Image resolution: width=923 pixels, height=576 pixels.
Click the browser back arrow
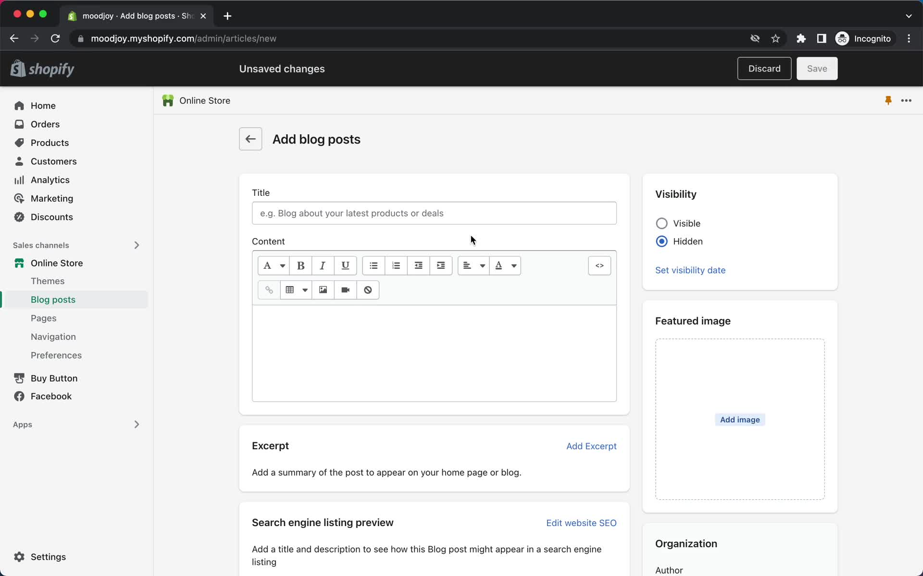point(14,38)
